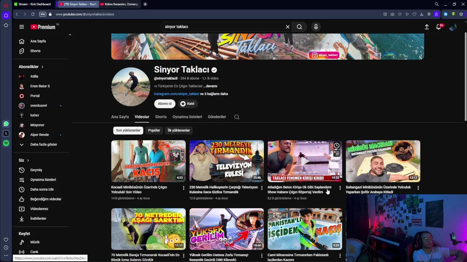Click the browser reload button
This screenshot has height=262, width=467.
33,14
